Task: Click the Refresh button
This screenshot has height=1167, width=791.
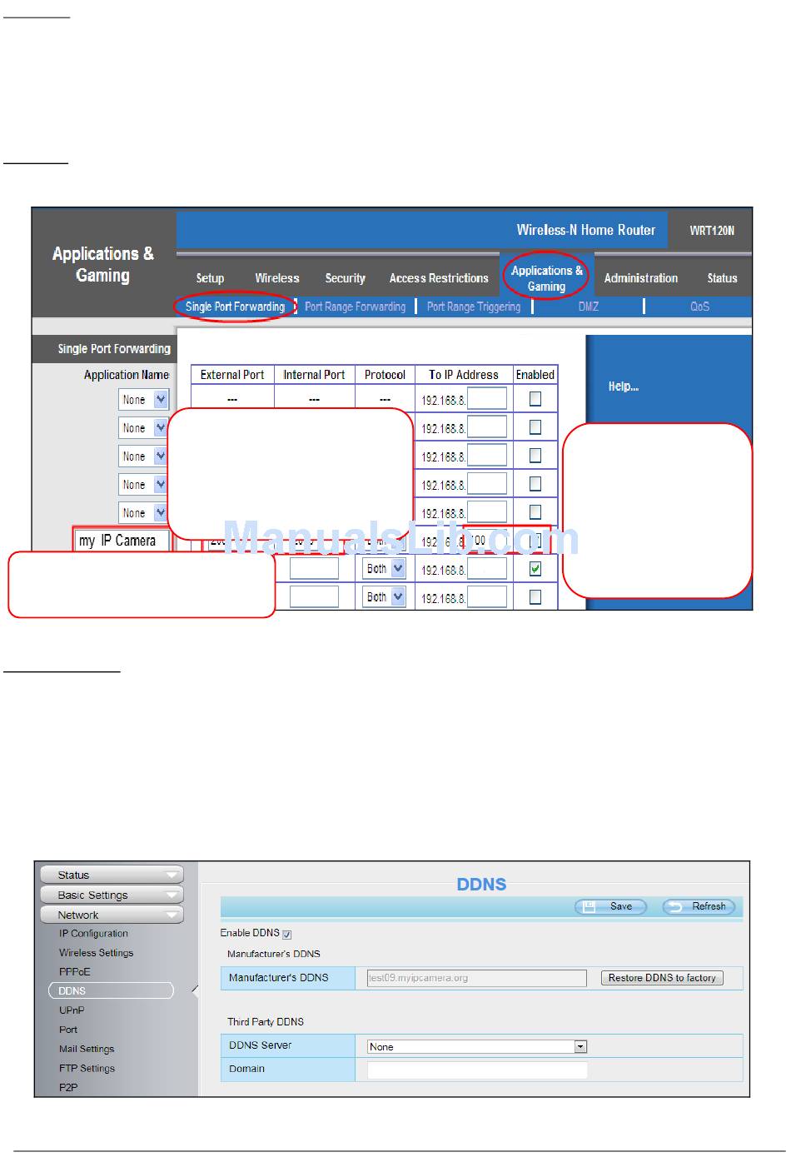Action: pyautogui.click(x=698, y=906)
